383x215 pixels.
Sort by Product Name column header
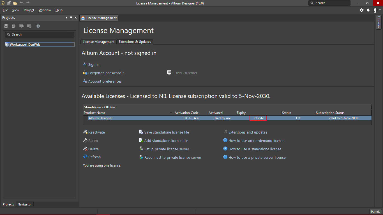point(128,113)
